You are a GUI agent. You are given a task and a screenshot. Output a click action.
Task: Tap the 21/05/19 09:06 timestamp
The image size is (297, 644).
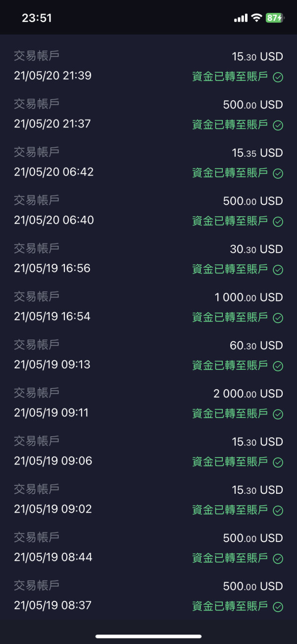53,461
